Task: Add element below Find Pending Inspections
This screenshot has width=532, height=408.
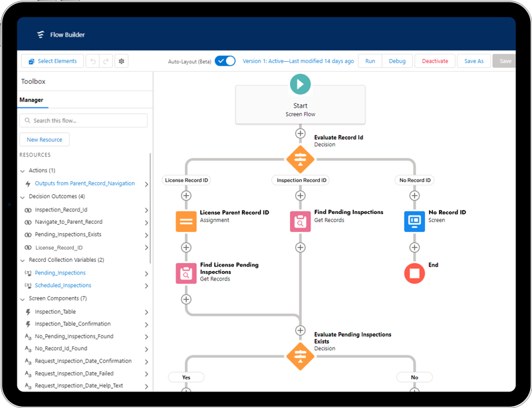Action: click(x=301, y=248)
